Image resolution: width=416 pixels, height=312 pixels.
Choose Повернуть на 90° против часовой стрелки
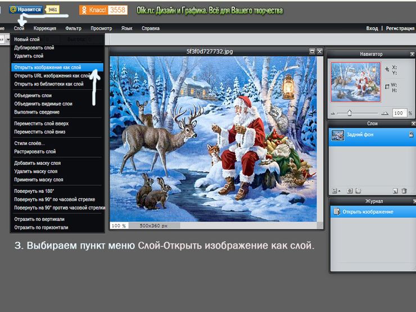58,207
